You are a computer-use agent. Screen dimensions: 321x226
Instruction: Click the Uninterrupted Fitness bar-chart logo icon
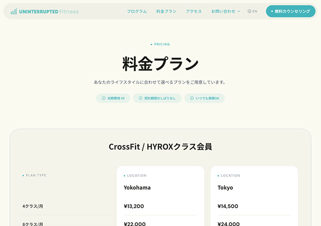click(14, 11)
